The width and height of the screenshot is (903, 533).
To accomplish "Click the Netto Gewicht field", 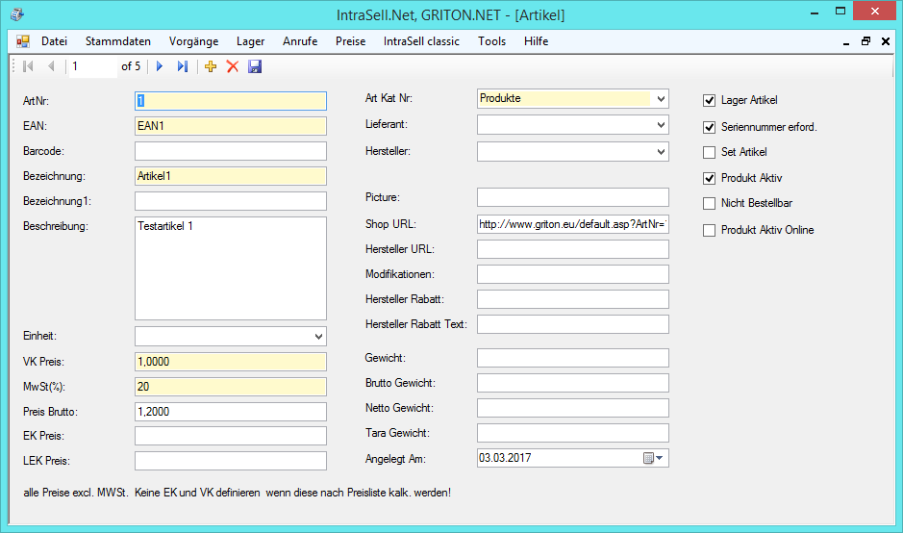I will pos(573,408).
